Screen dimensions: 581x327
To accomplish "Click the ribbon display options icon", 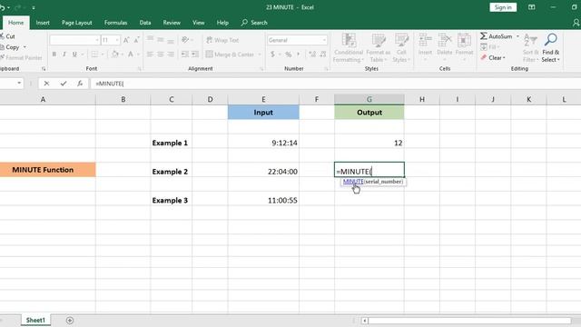I will [x=532, y=7].
